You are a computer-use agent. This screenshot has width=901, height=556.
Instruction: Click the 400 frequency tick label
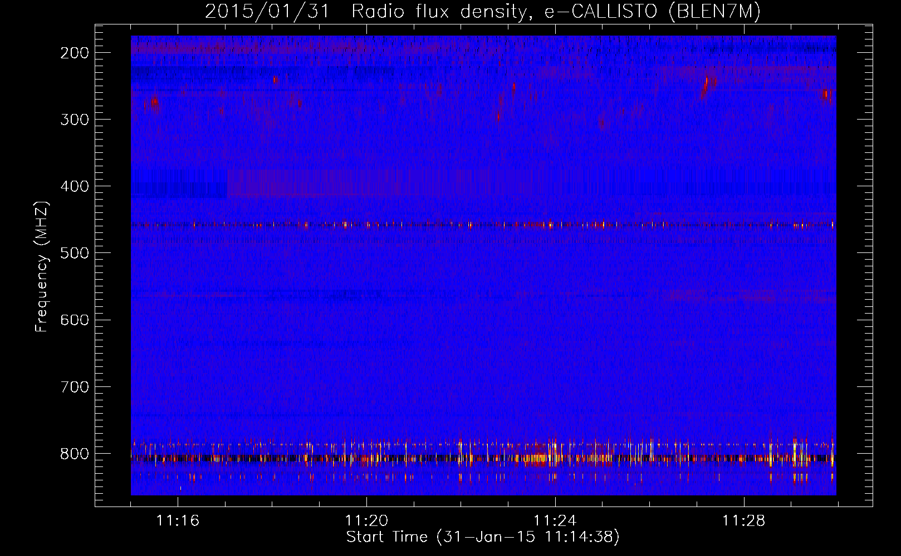(74, 186)
